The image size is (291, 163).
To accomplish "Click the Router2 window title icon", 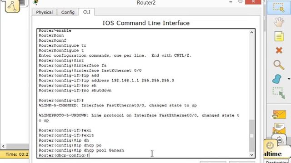I will 35,2.
